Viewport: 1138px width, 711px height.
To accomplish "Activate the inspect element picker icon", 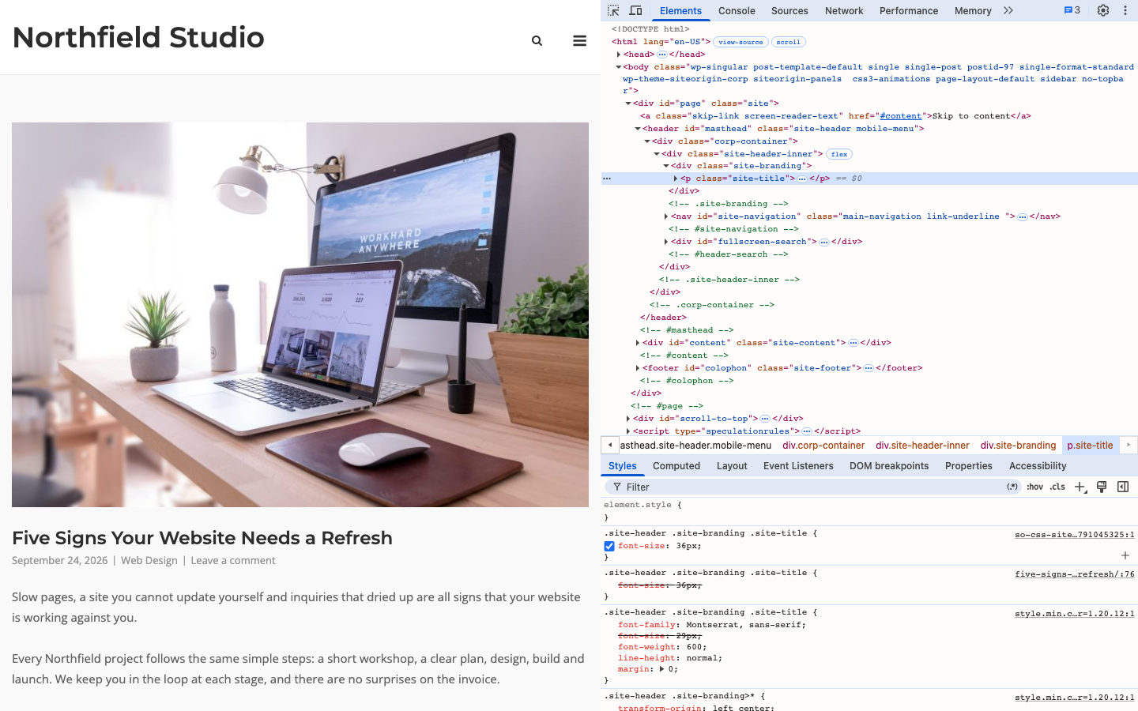I will (x=613, y=10).
